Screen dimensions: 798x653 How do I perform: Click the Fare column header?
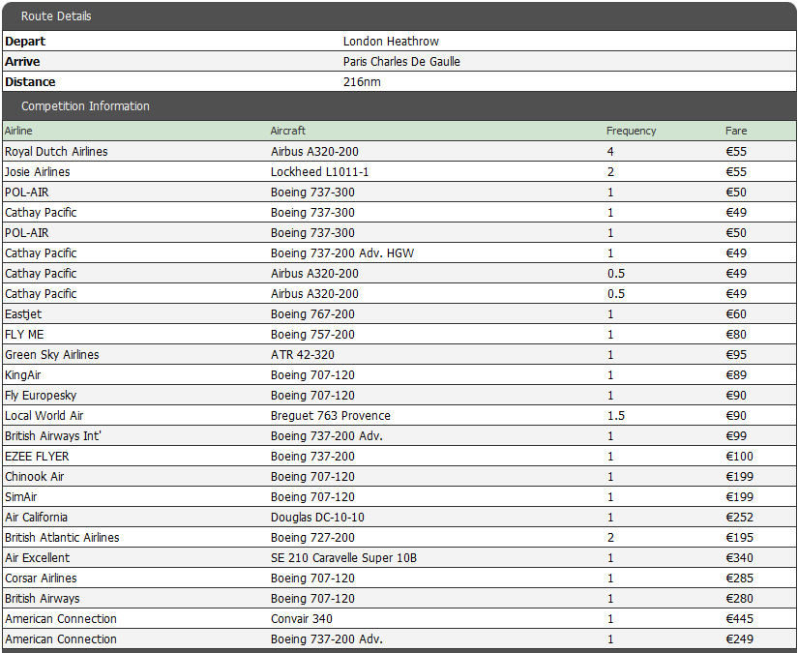(x=736, y=131)
